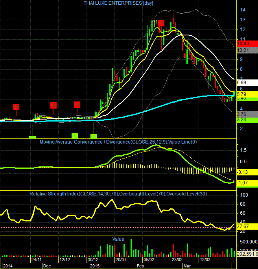
Task: Click the 100 RSI axis label
Action: tap(244, 195)
